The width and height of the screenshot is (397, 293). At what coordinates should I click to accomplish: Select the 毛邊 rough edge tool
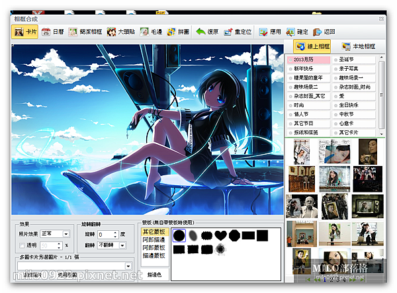coord(151,32)
